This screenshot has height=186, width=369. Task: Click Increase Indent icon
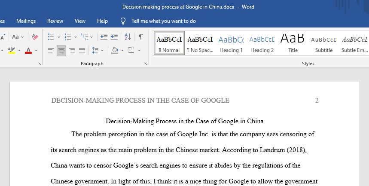[x=114, y=37]
